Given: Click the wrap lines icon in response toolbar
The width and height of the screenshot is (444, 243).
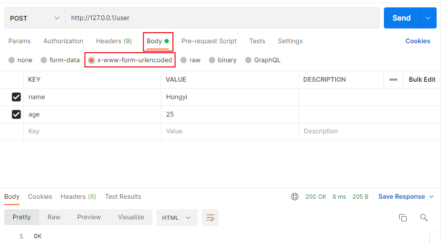Looking at the screenshot, I should (210, 218).
